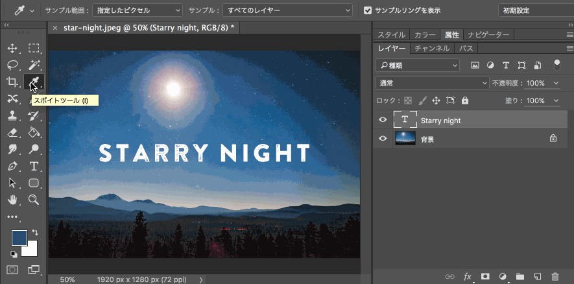Select the Zoom magnifier tool
Screen dimensions: 574x284
(34, 200)
